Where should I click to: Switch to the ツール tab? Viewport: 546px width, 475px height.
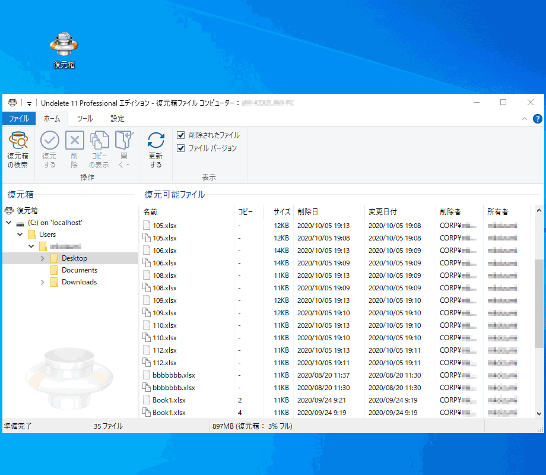coord(85,119)
